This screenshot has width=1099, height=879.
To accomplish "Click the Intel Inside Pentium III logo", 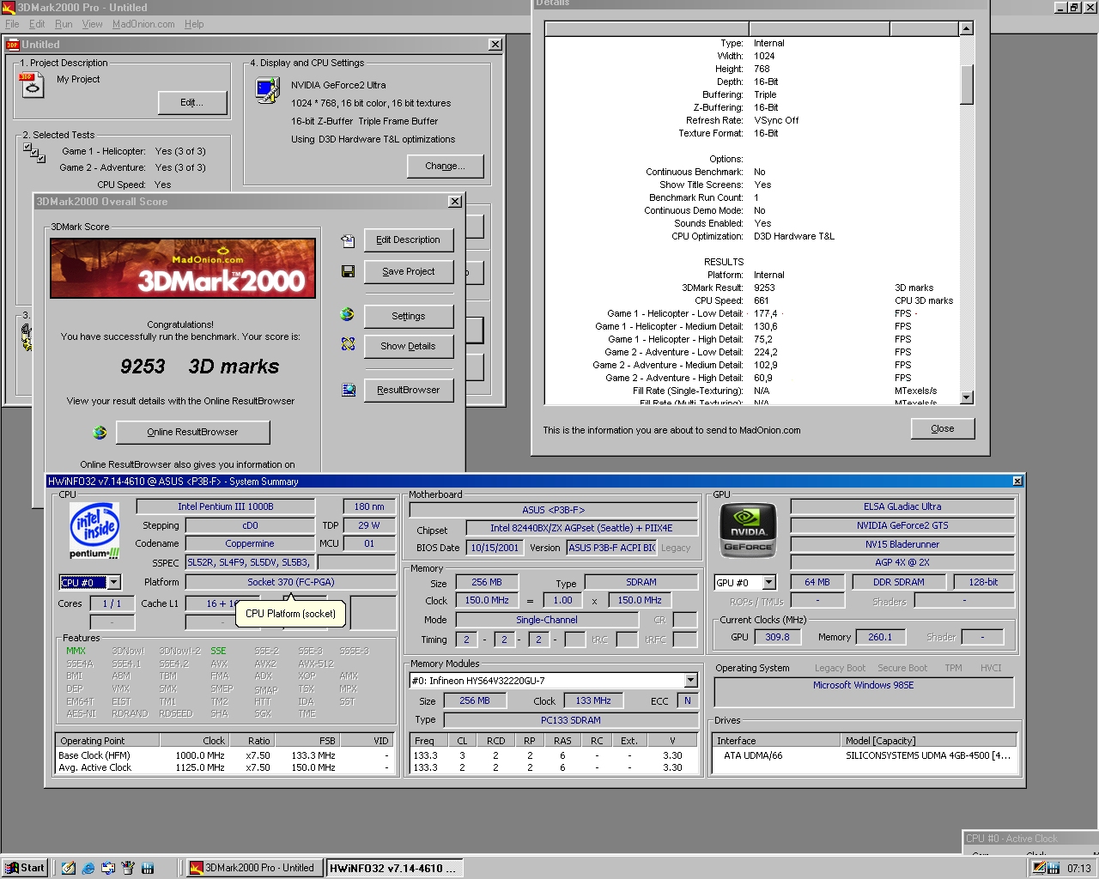I will tap(94, 530).
